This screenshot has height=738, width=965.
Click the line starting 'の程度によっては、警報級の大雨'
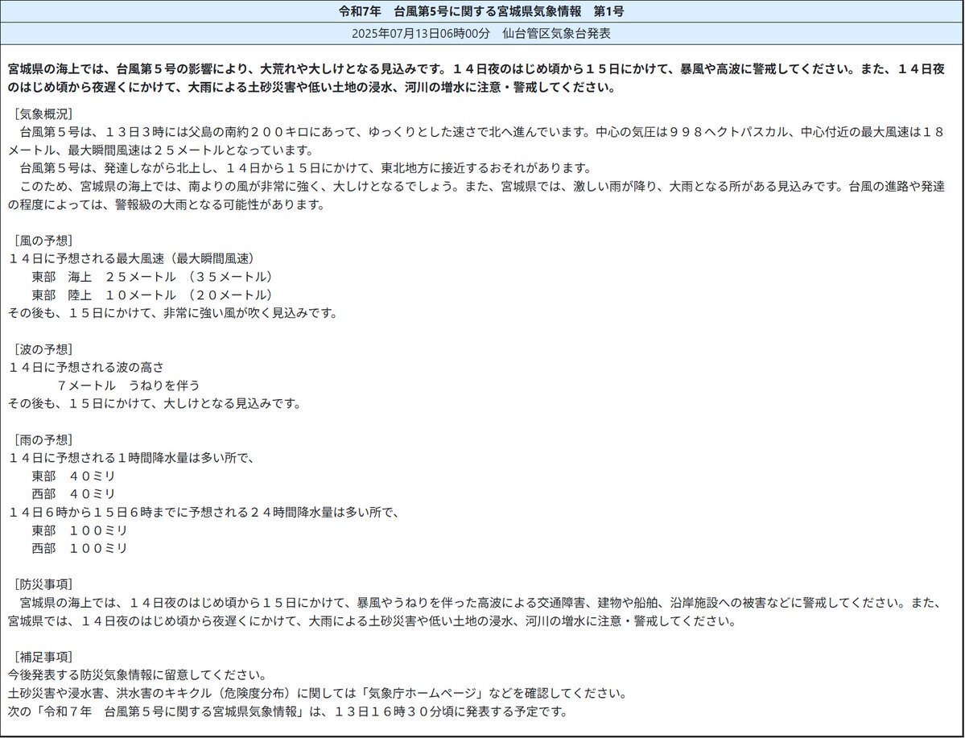[x=167, y=204]
